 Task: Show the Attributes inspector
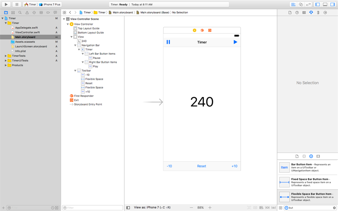click(311, 13)
